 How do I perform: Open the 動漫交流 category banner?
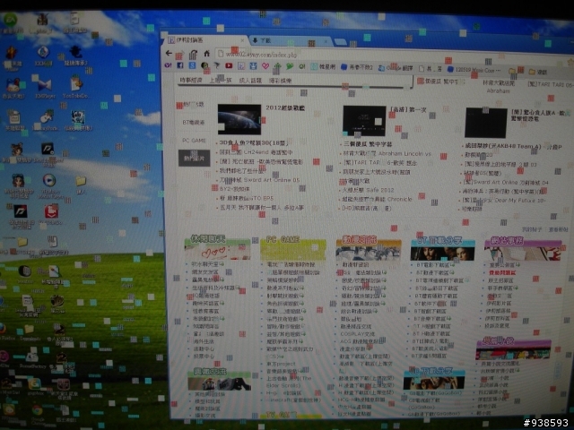point(369,249)
